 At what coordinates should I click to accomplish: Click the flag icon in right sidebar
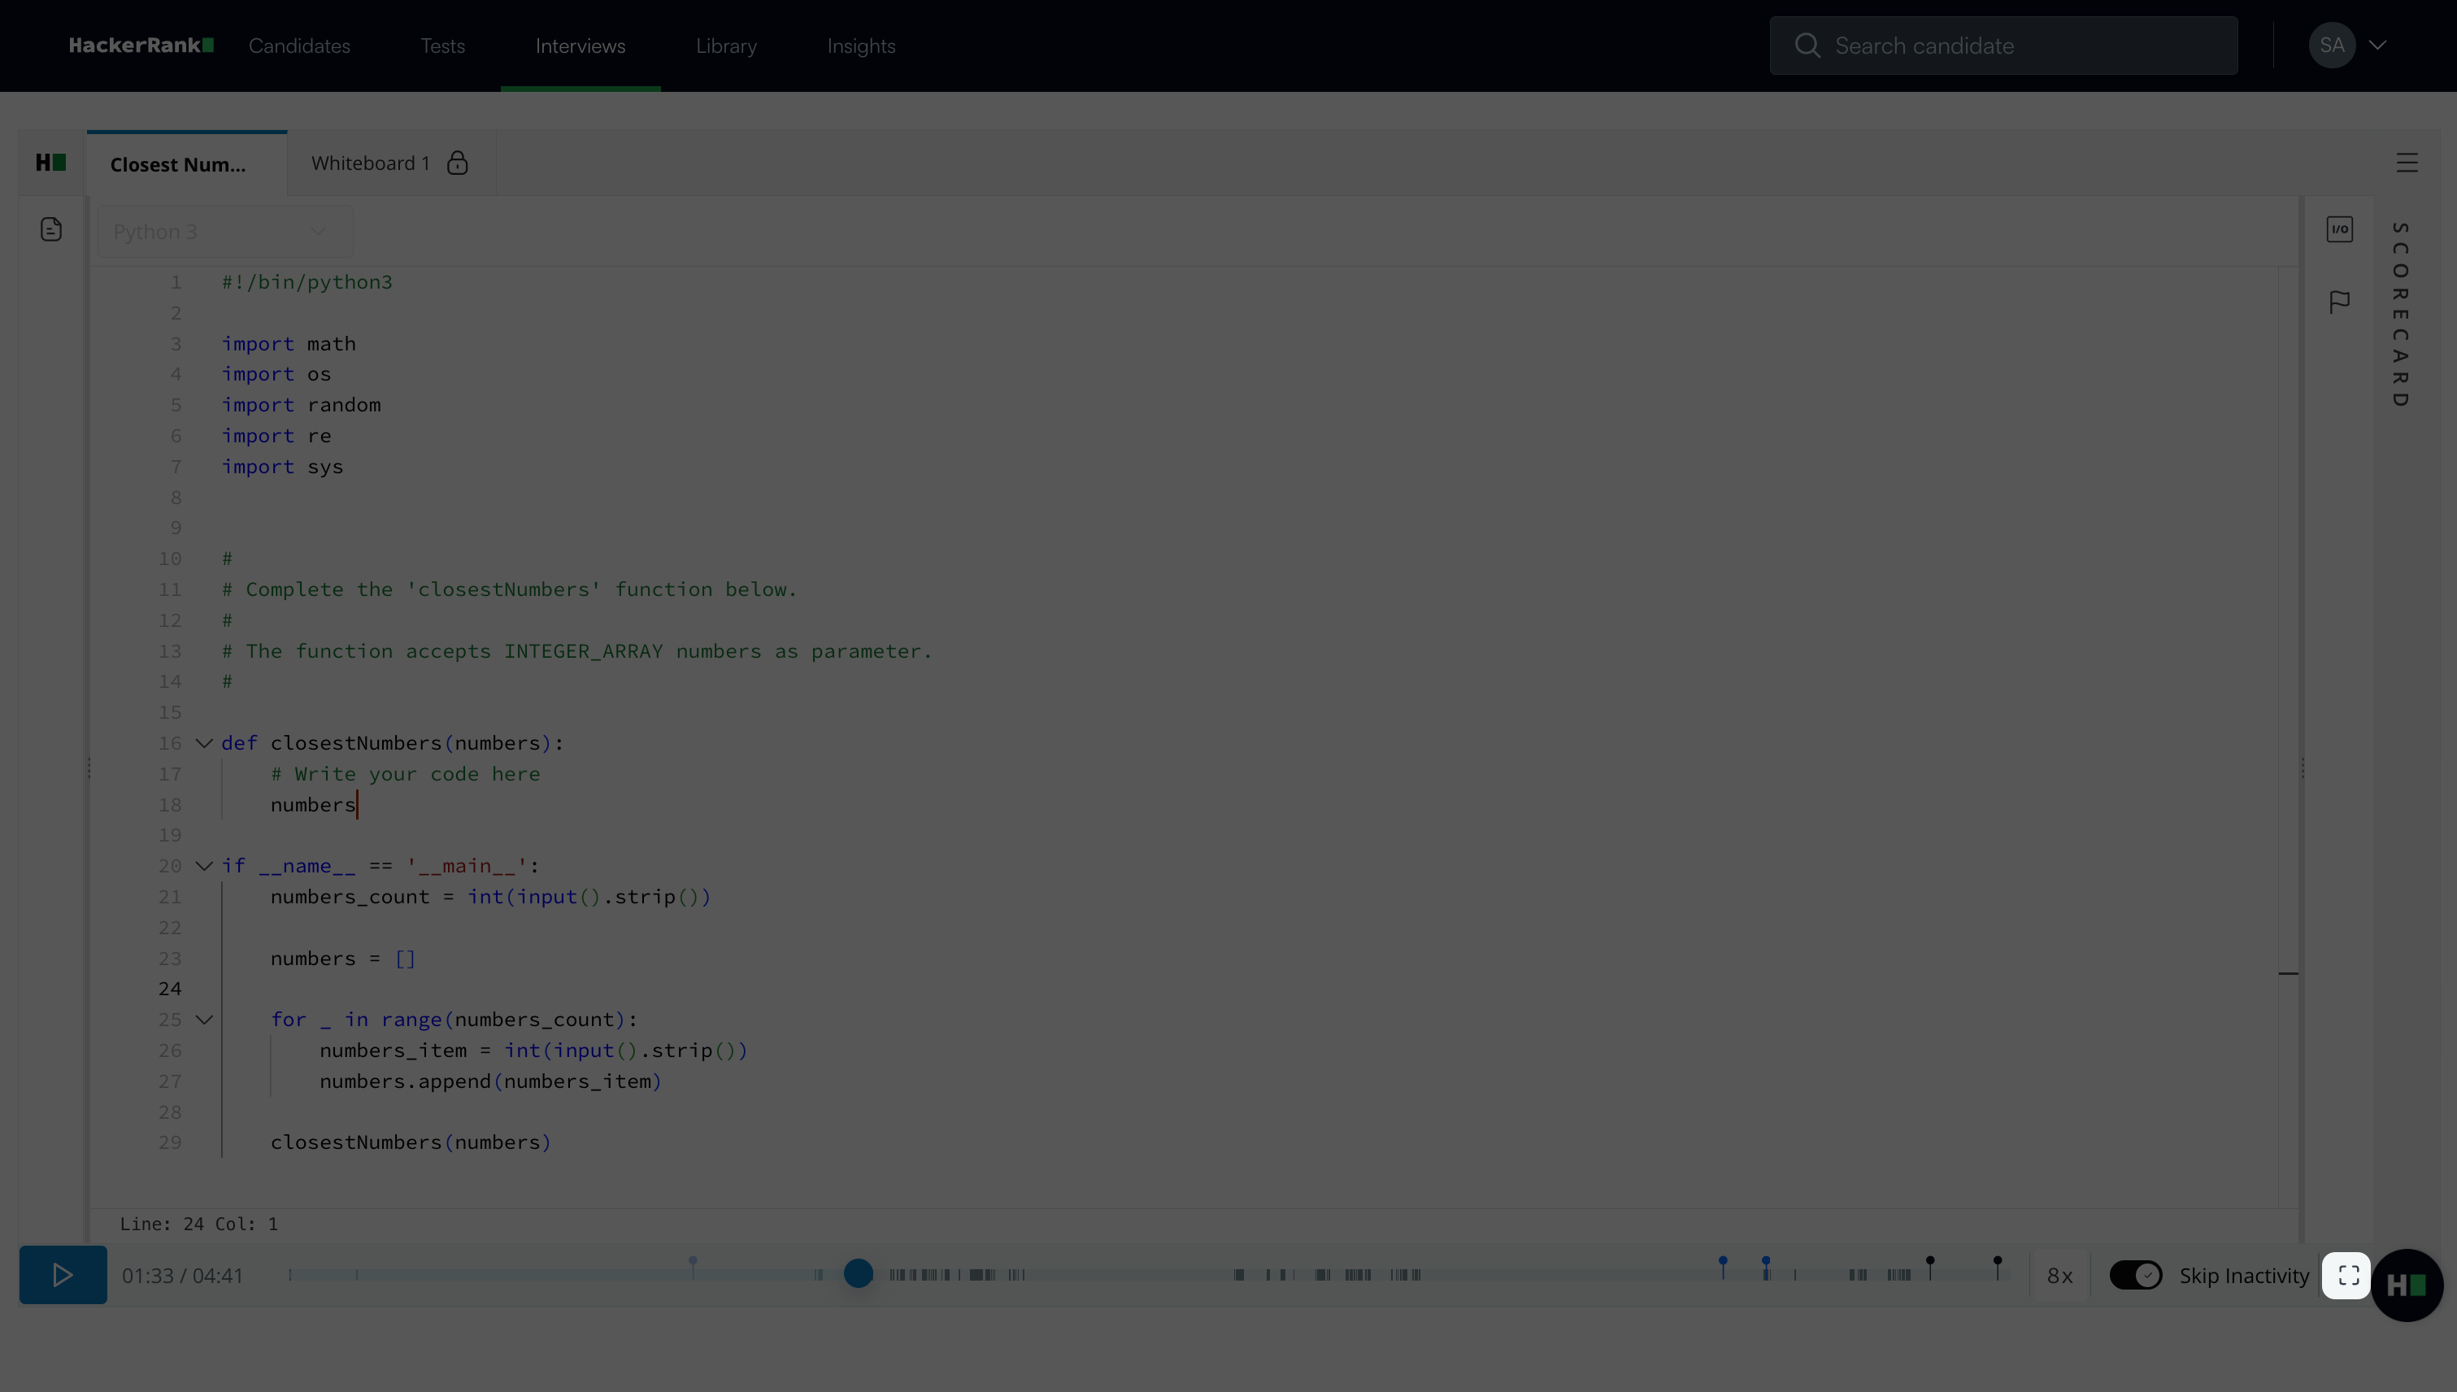click(x=2339, y=302)
